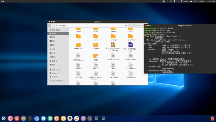The height and width of the screenshot is (122, 216).
Task: Select the .vscode folder
Action: (x=96, y=45)
